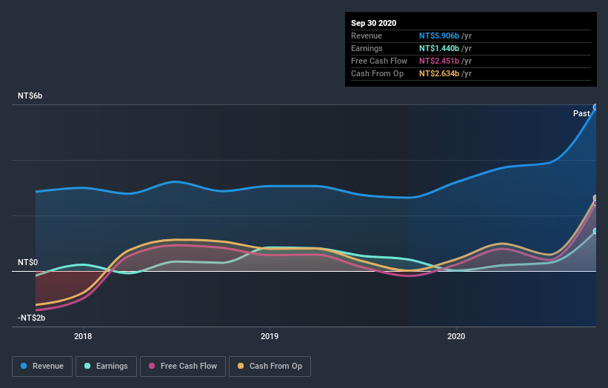The width and height of the screenshot is (608, 388).
Task: Click the pink Free Cash Flow legend dot
Action: 152,366
